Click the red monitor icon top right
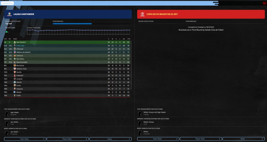Image resolution: width=267 pixels, height=142 pixels. [x=264, y=3]
